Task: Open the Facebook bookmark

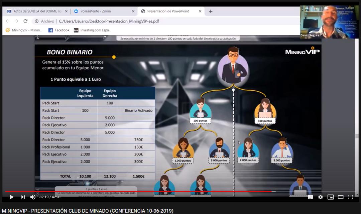Action: (59, 30)
